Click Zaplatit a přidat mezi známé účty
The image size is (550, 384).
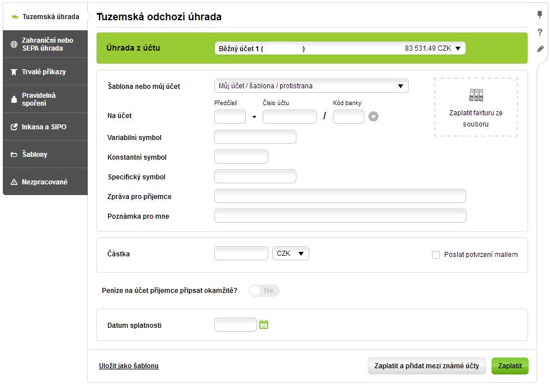click(426, 366)
